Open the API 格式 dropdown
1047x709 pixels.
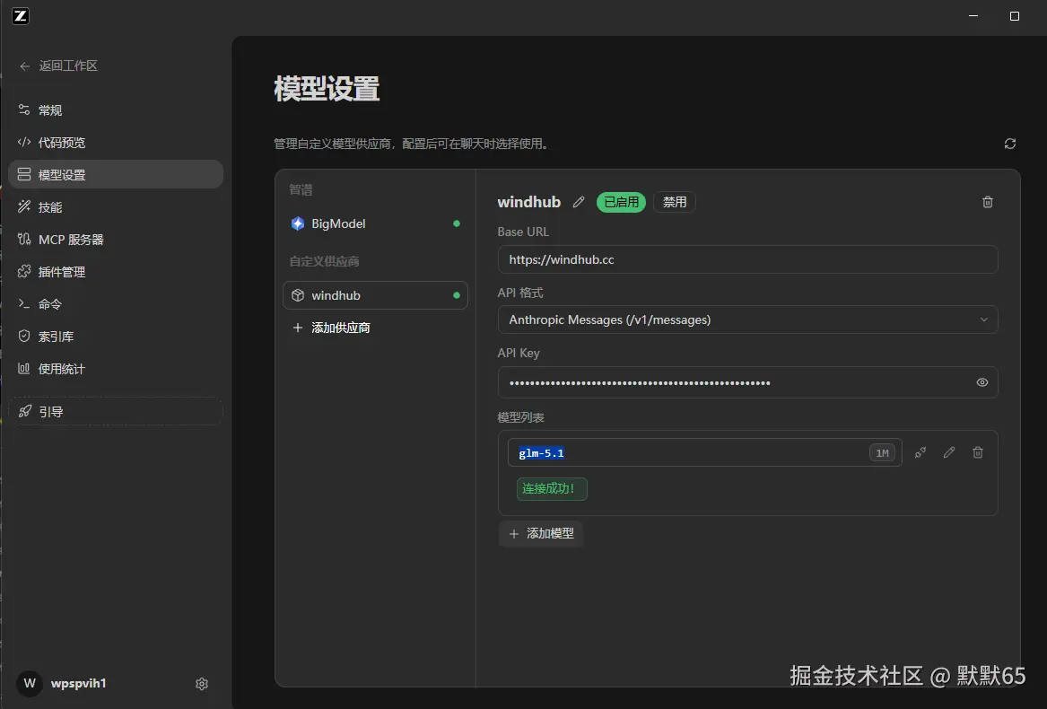[748, 319]
